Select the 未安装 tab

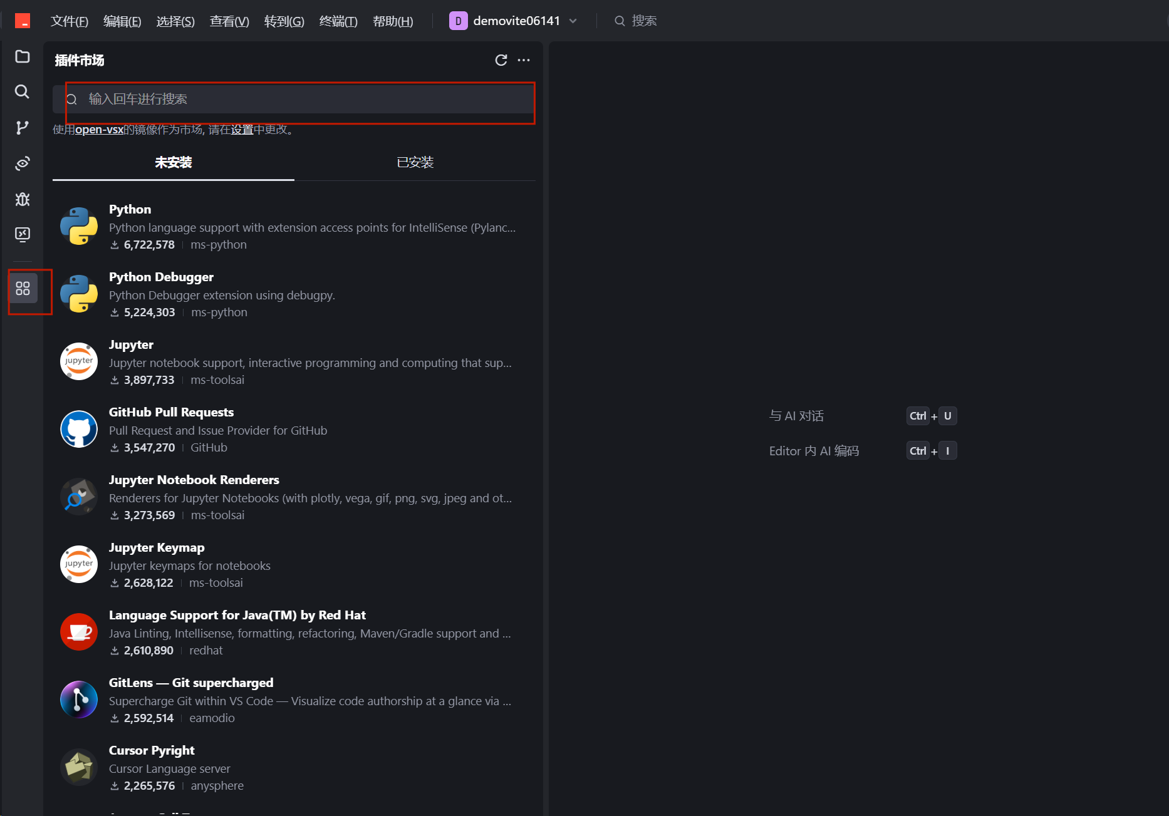(x=174, y=163)
